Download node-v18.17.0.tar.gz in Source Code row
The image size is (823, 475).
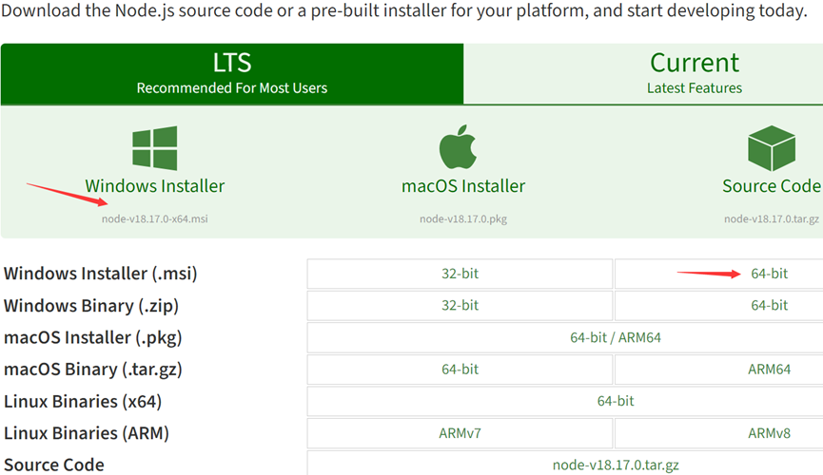tap(616, 465)
